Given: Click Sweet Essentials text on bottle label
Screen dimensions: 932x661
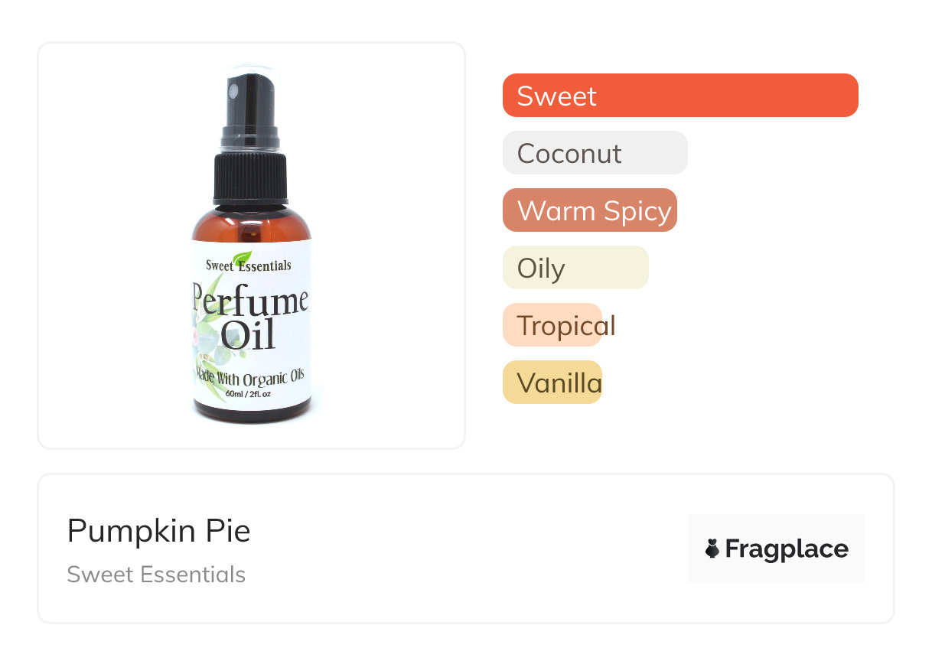Looking at the screenshot, I should click(x=249, y=266).
